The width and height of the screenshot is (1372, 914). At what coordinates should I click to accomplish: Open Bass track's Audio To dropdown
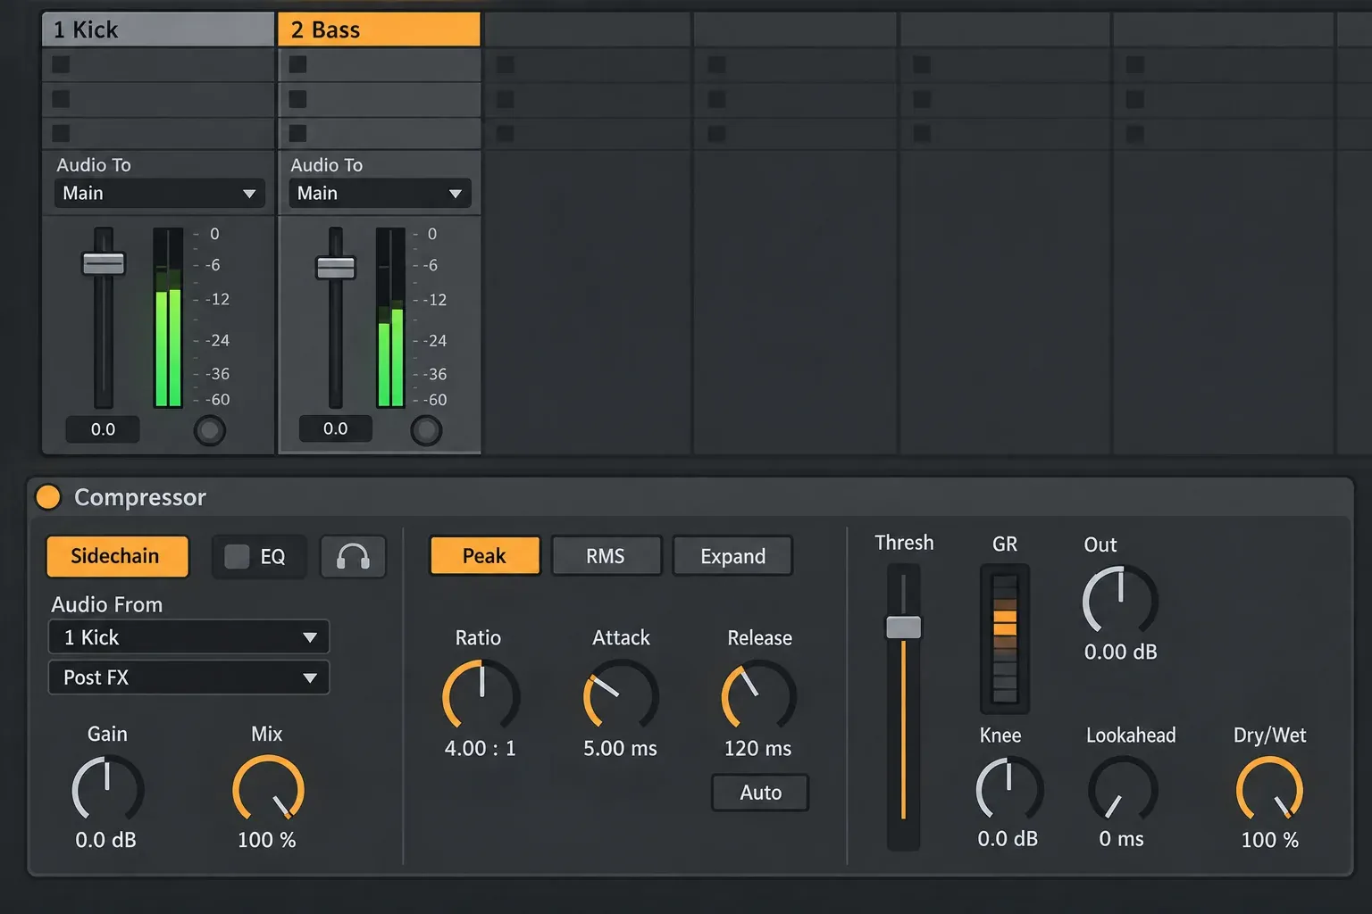tap(380, 194)
